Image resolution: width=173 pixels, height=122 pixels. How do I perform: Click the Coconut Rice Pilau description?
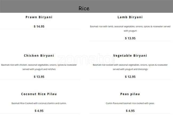pos(39,103)
